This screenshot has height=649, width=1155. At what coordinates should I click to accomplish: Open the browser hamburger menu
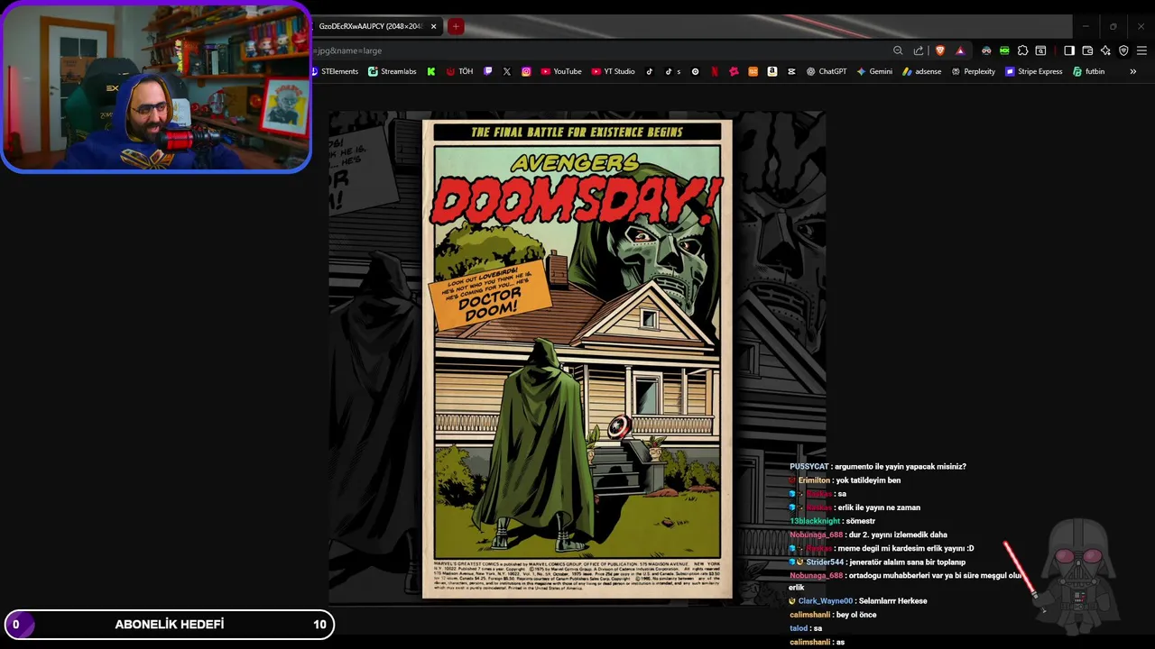1141,50
